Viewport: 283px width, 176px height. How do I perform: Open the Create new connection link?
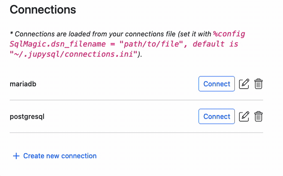60,156
